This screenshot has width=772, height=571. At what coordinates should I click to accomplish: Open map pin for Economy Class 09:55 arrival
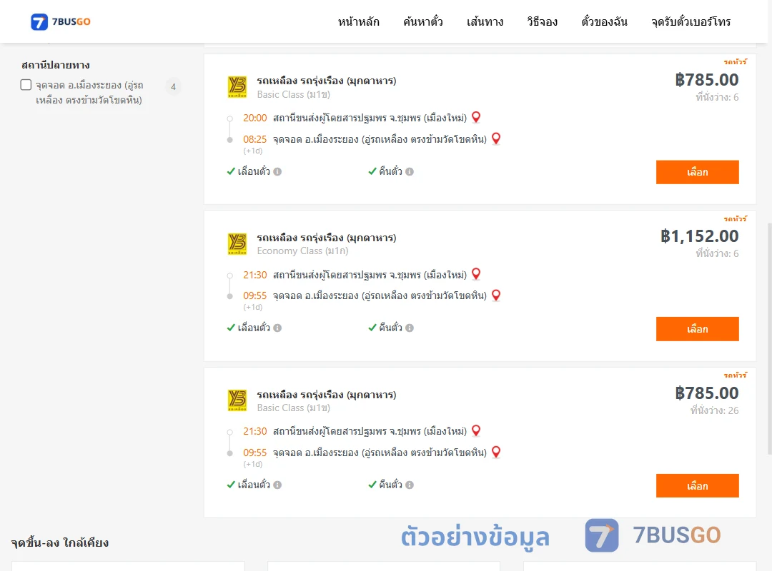coord(496,295)
